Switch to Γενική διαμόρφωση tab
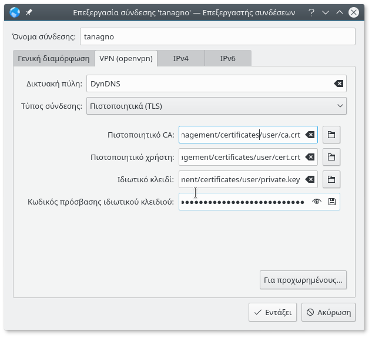This screenshot has height=338, width=372. pos(54,58)
